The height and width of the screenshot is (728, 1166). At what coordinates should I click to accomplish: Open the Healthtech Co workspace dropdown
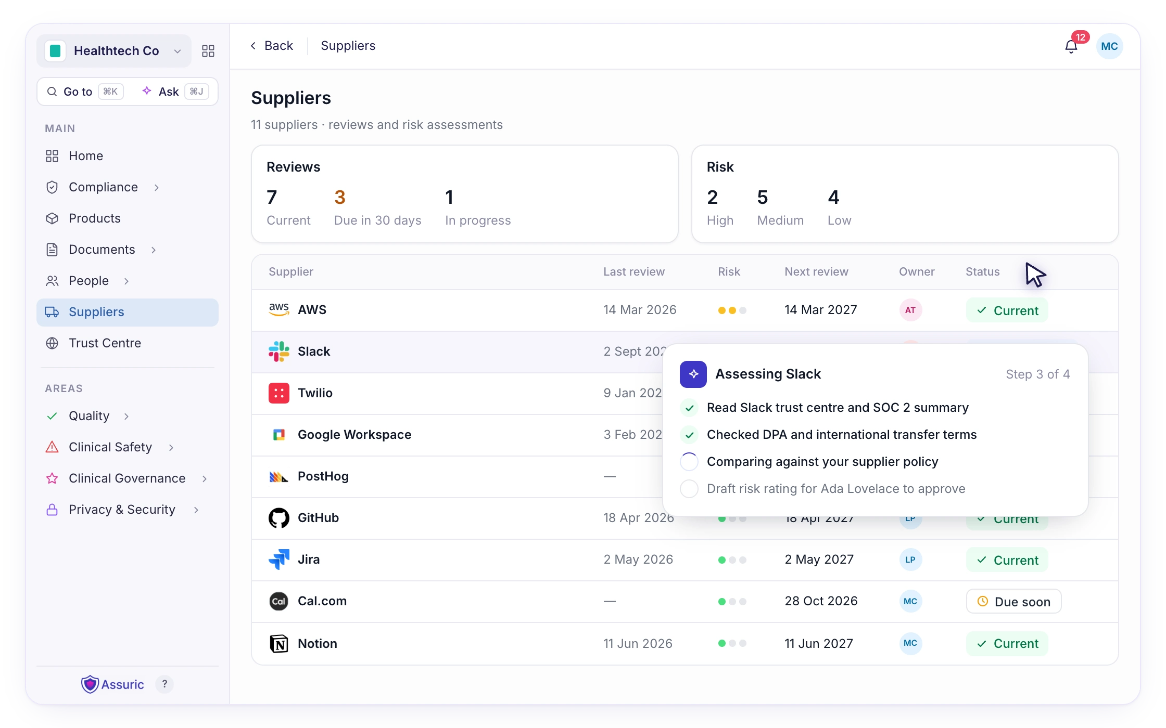click(115, 51)
